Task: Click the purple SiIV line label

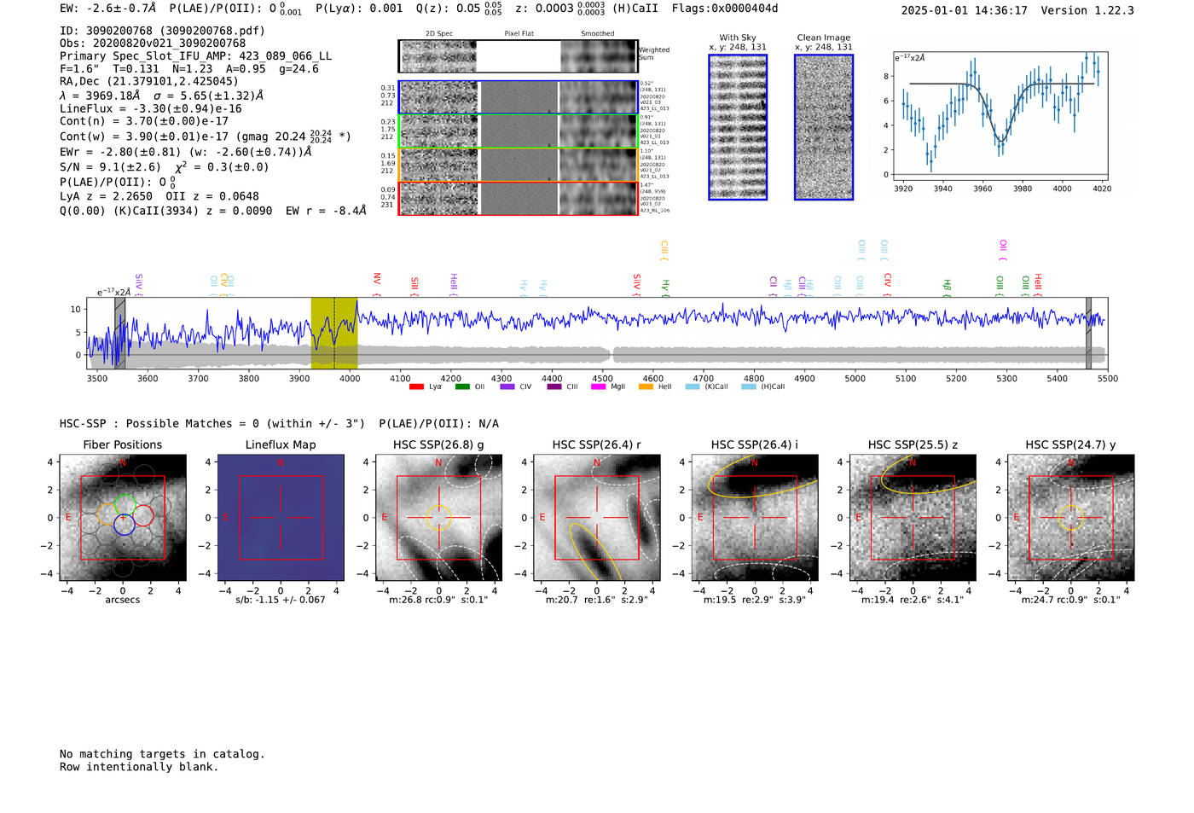Action: [139, 285]
